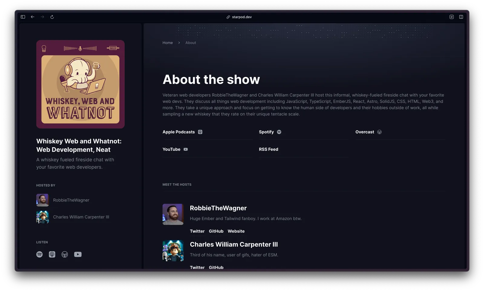The image size is (484, 291).
Task: Click the Whiskey Web and Whatnot cover art
Action: pyautogui.click(x=80, y=84)
